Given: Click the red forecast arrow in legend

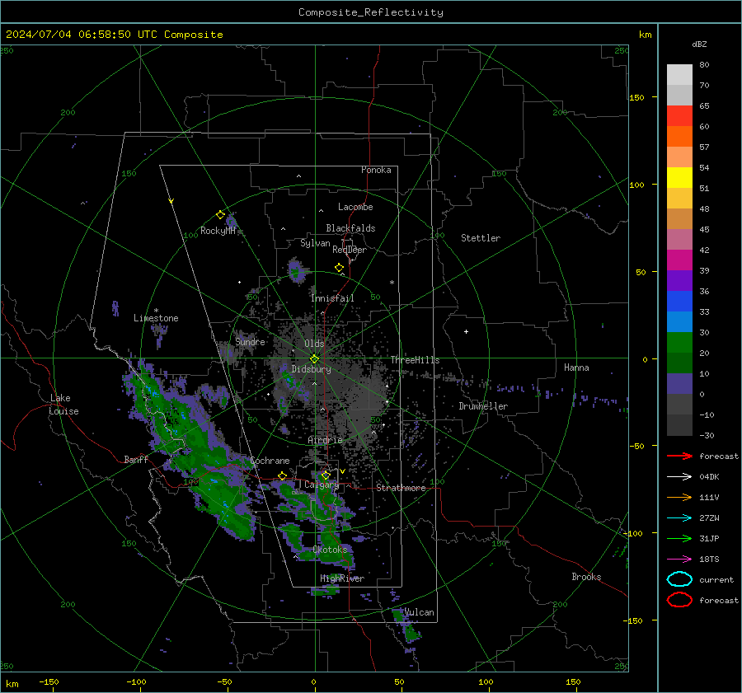Looking at the screenshot, I should [679, 456].
